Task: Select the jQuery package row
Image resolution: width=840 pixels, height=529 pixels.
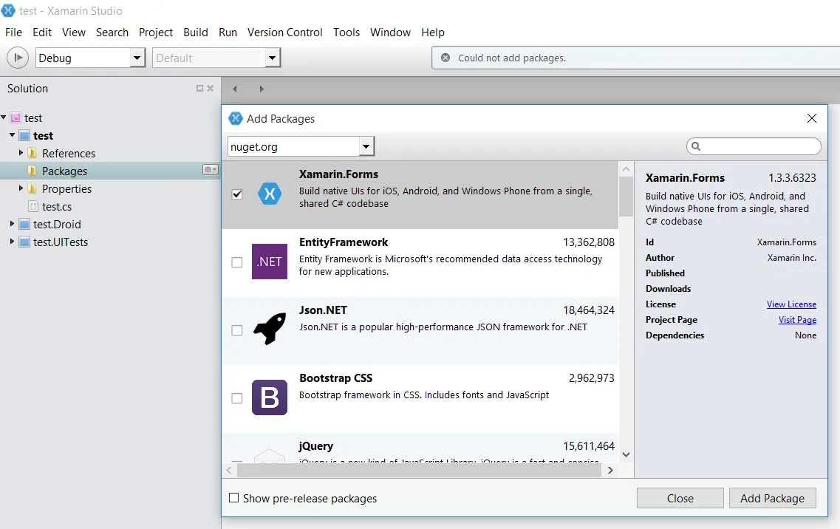Action: [420, 448]
